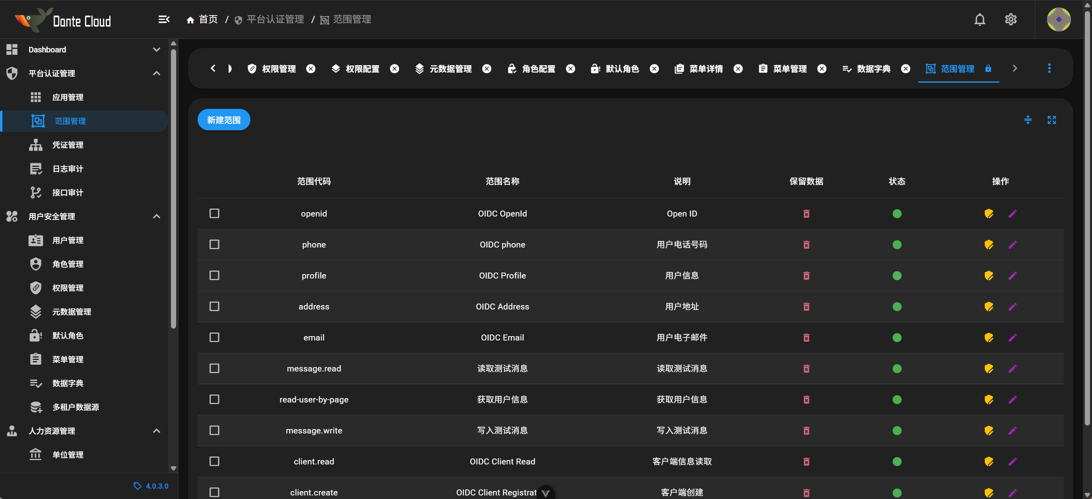This screenshot has width=1092, height=499.
Task: Click the table density icon
Action: (1028, 120)
